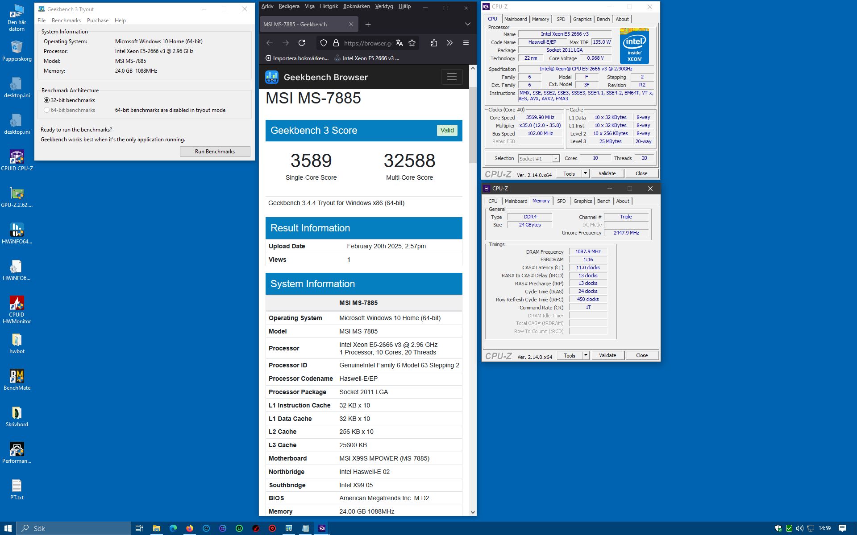857x535 pixels.
Task: Click Validate in the top CPU-Z window
Action: [x=607, y=173]
